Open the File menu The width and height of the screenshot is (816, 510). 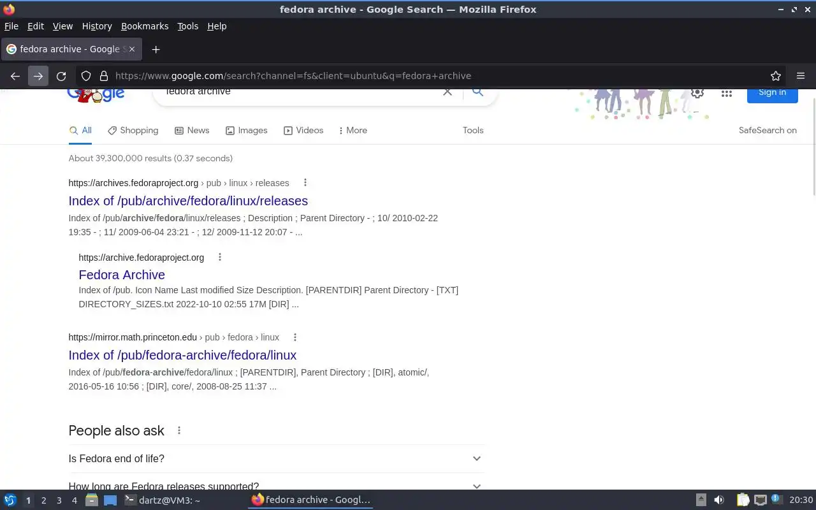click(x=11, y=26)
